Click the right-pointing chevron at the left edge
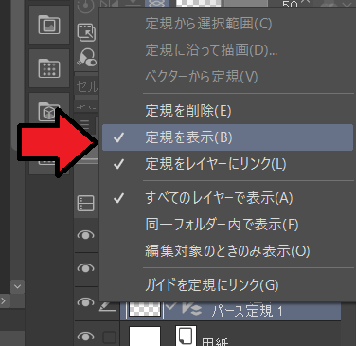Screen dimensions: 356x346 click(x=3, y=301)
